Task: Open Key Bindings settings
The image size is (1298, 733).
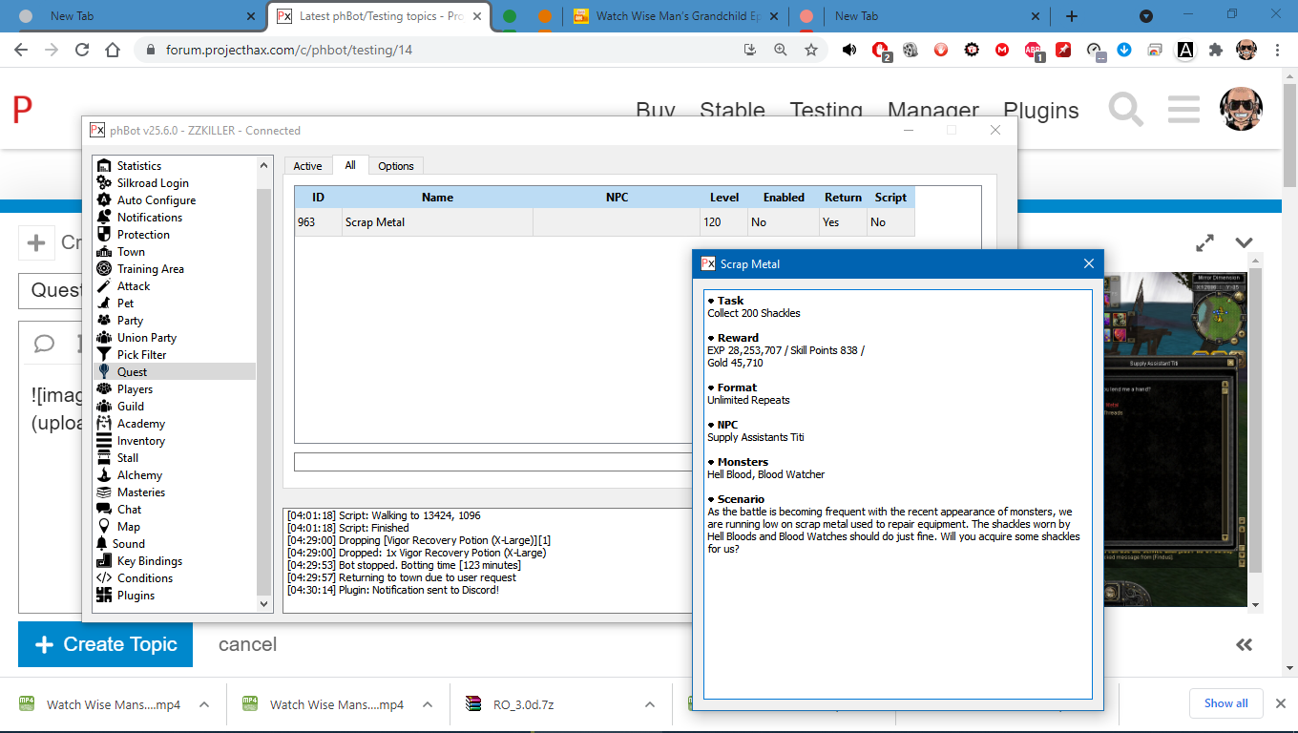Action: coord(149,561)
